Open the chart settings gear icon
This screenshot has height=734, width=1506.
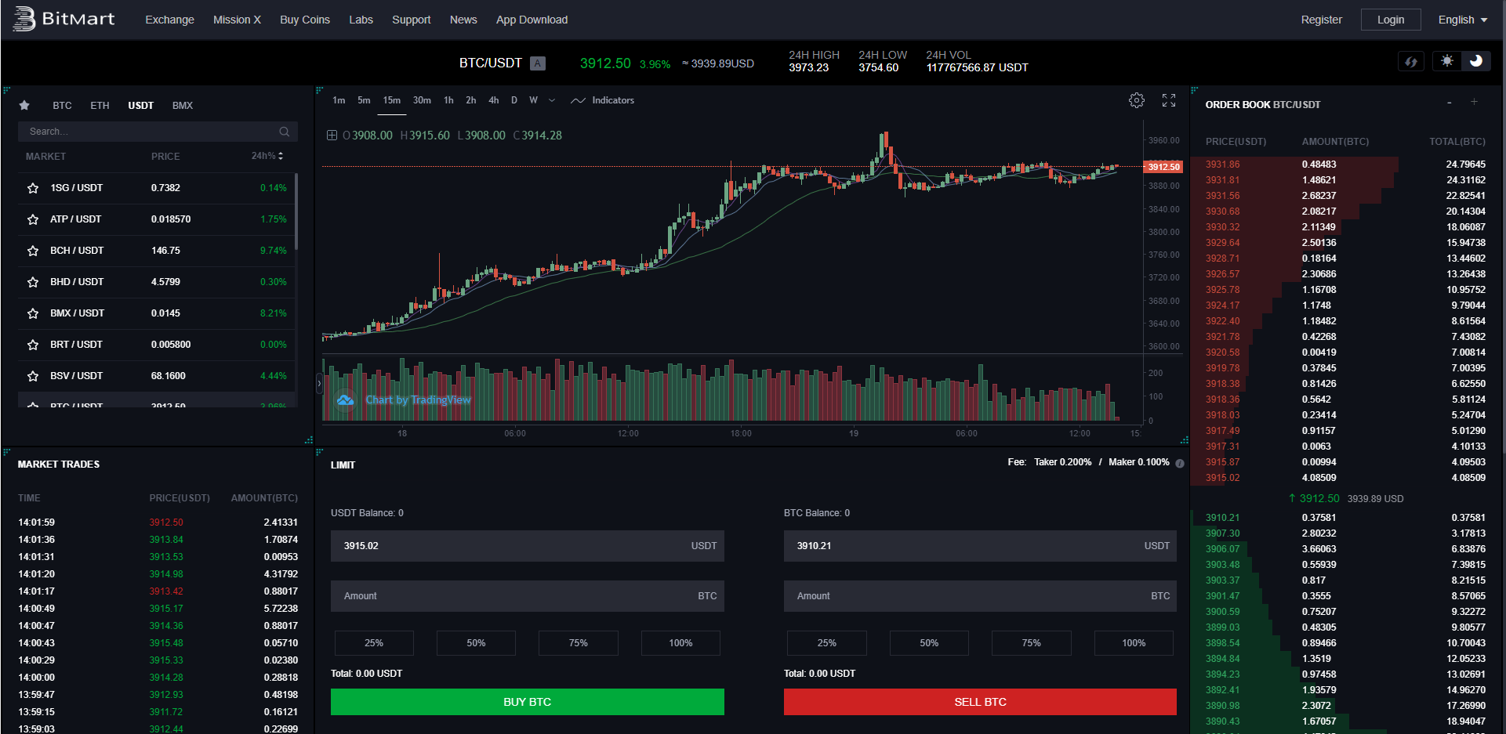point(1137,100)
